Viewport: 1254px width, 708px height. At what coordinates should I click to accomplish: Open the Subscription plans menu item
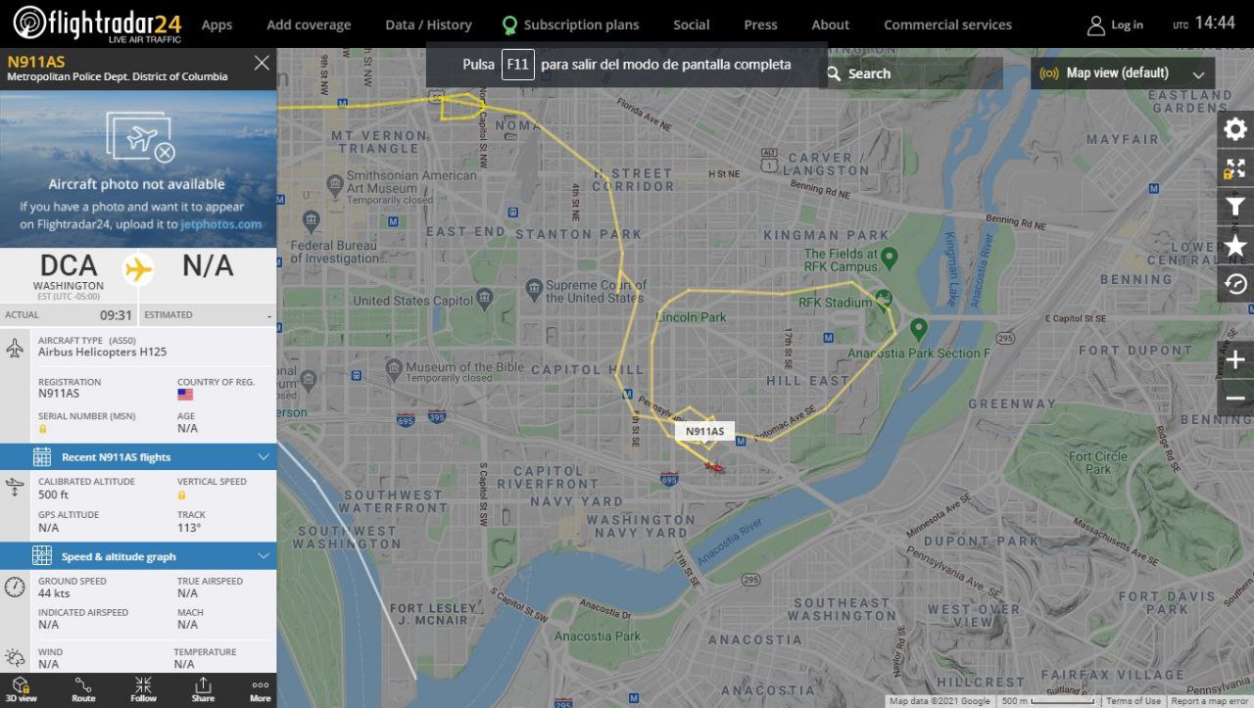pyautogui.click(x=570, y=24)
